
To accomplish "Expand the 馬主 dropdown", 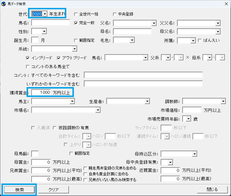I will (72, 101).
